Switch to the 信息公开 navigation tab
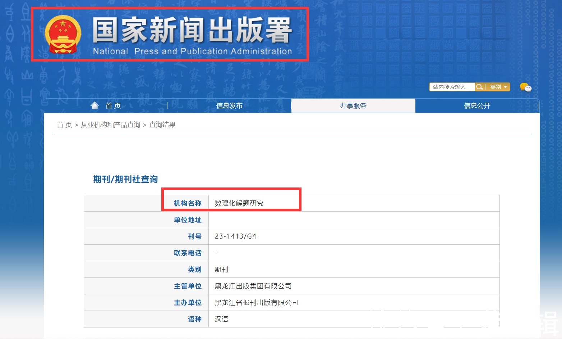The height and width of the screenshot is (339, 562). tap(477, 106)
